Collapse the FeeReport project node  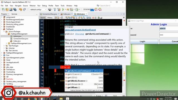2,29
